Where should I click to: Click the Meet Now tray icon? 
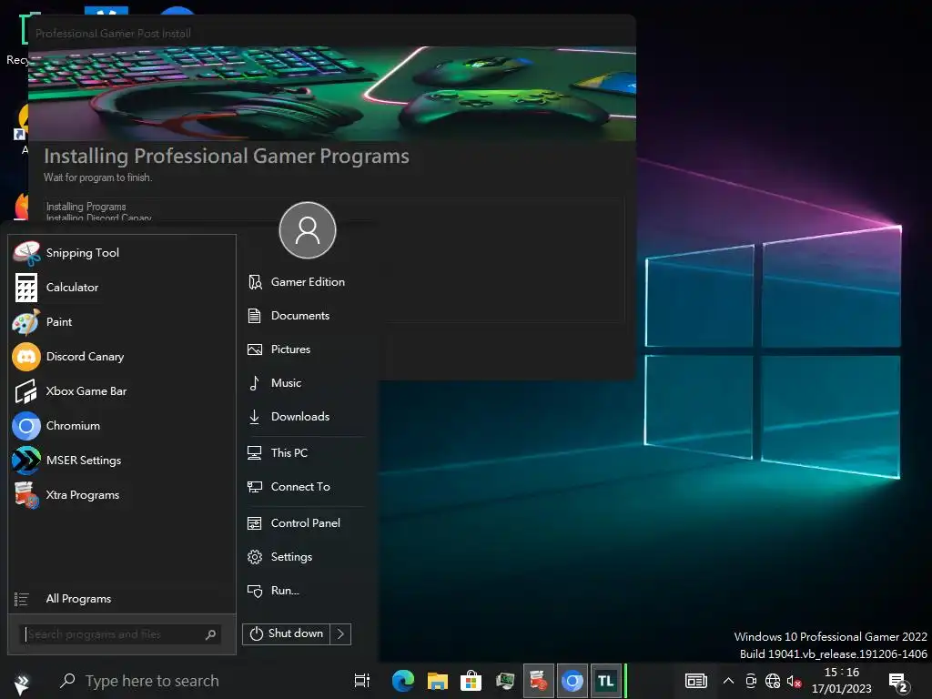click(751, 681)
